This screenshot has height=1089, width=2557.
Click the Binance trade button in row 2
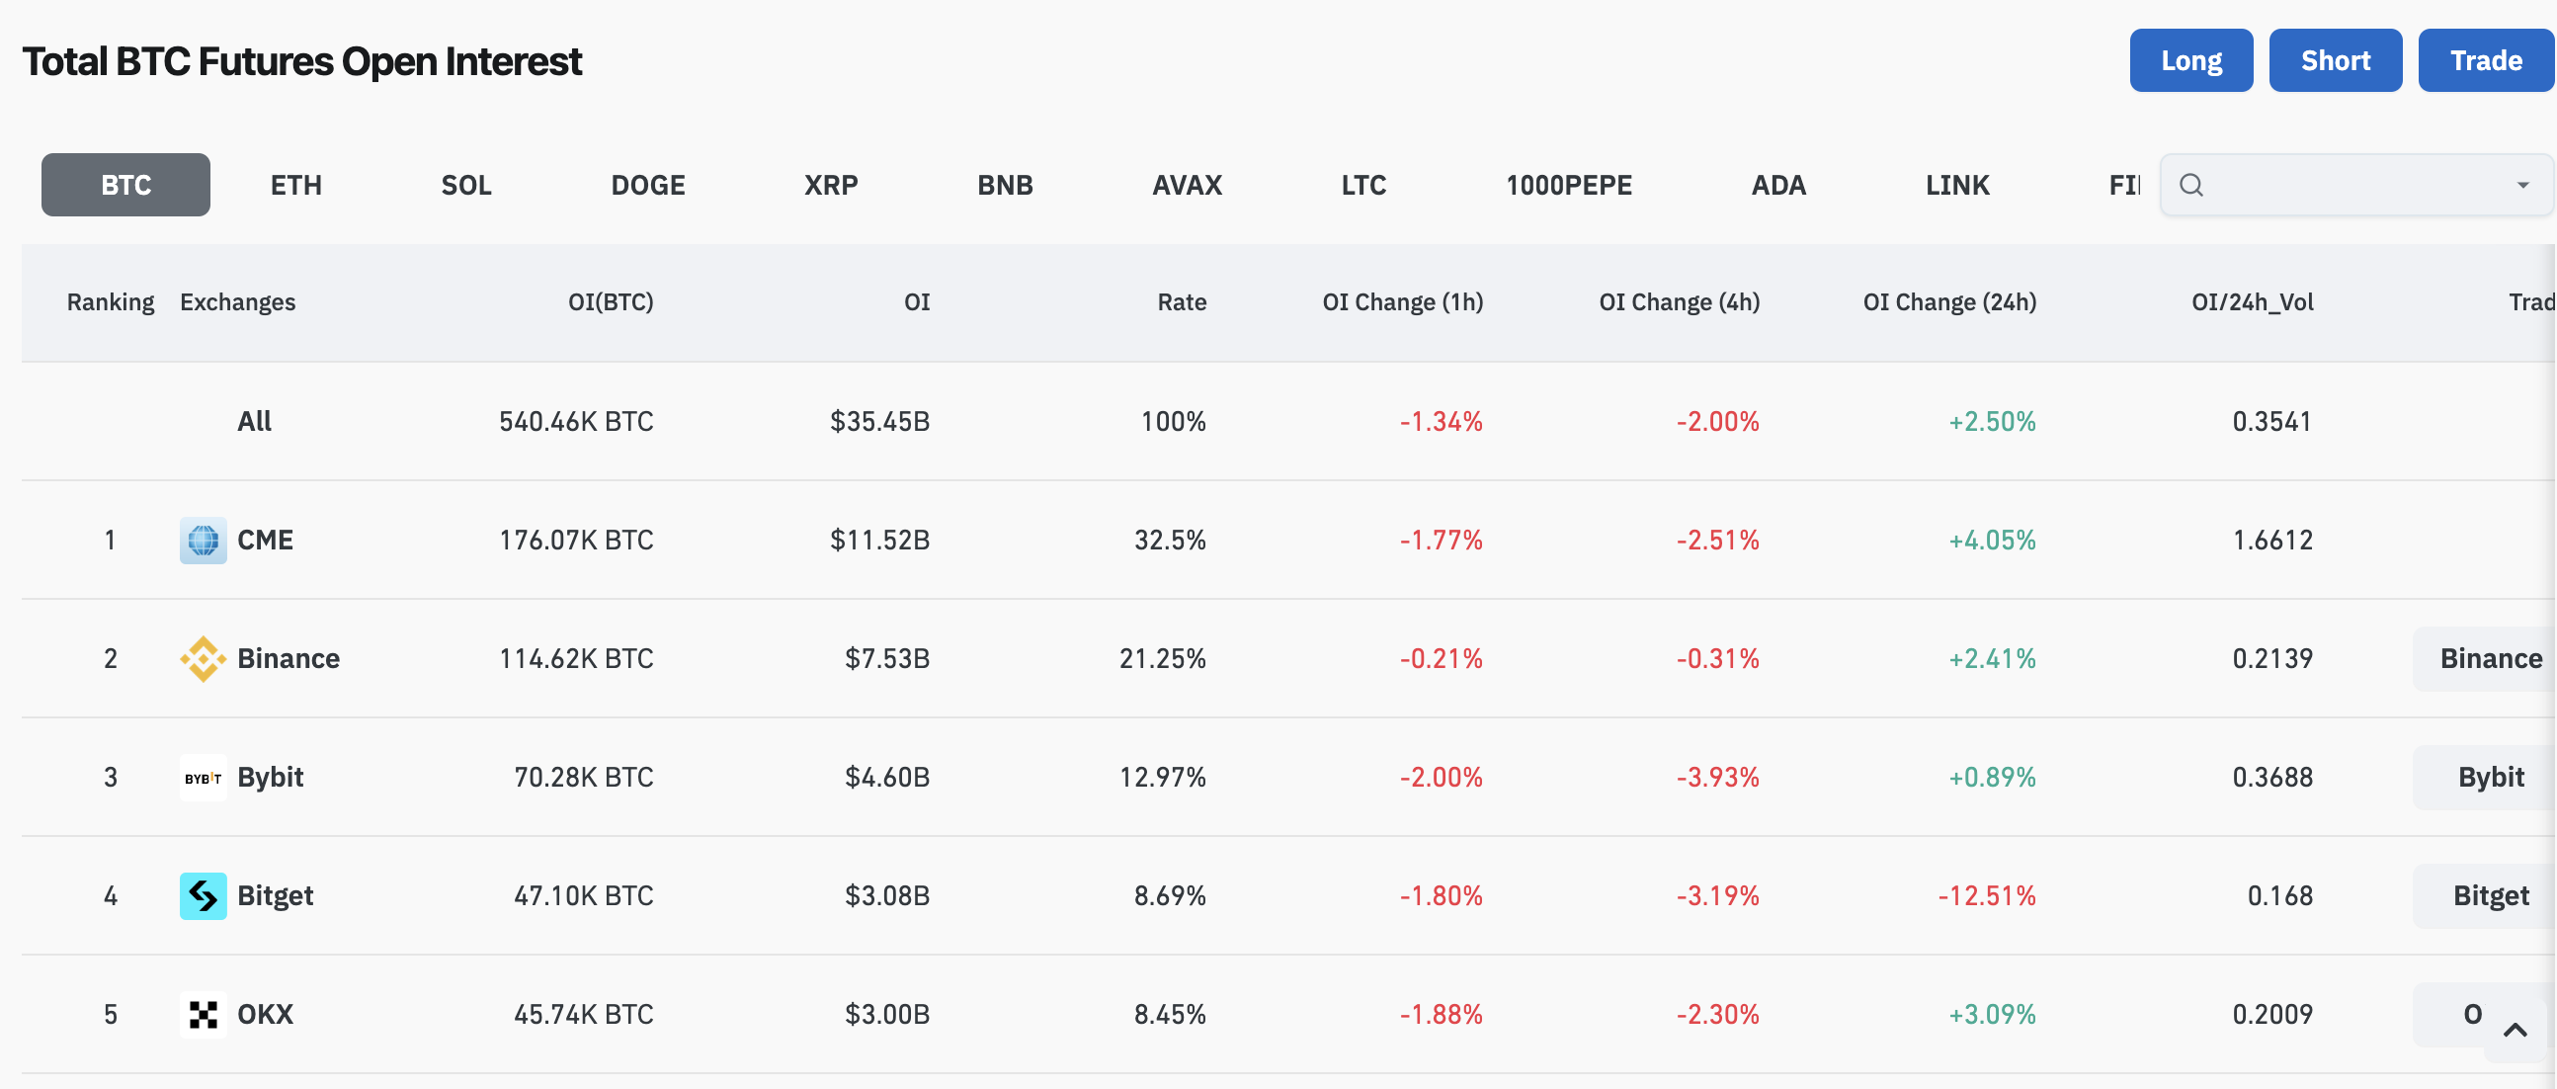pyautogui.click(x=2490, y=658)
